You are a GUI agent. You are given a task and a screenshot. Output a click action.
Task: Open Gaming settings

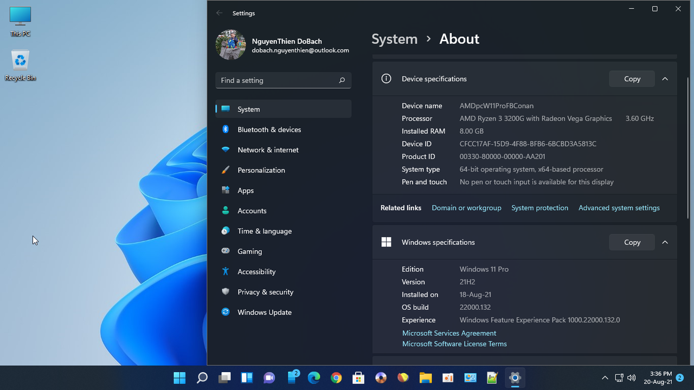(249, 251)
